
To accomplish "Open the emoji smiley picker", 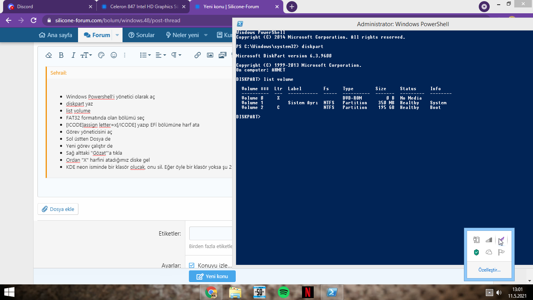I will (x=114, y=55).
